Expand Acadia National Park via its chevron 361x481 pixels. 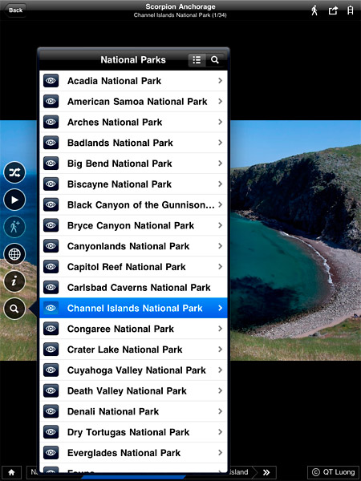220,81
